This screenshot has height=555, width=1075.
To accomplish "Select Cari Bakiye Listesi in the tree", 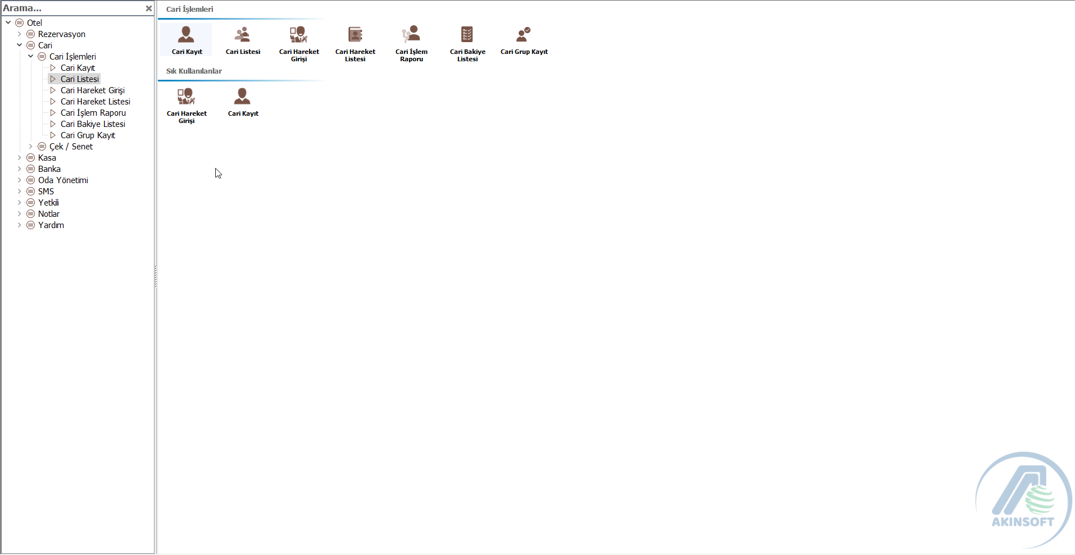I will [x=93, y=124].
